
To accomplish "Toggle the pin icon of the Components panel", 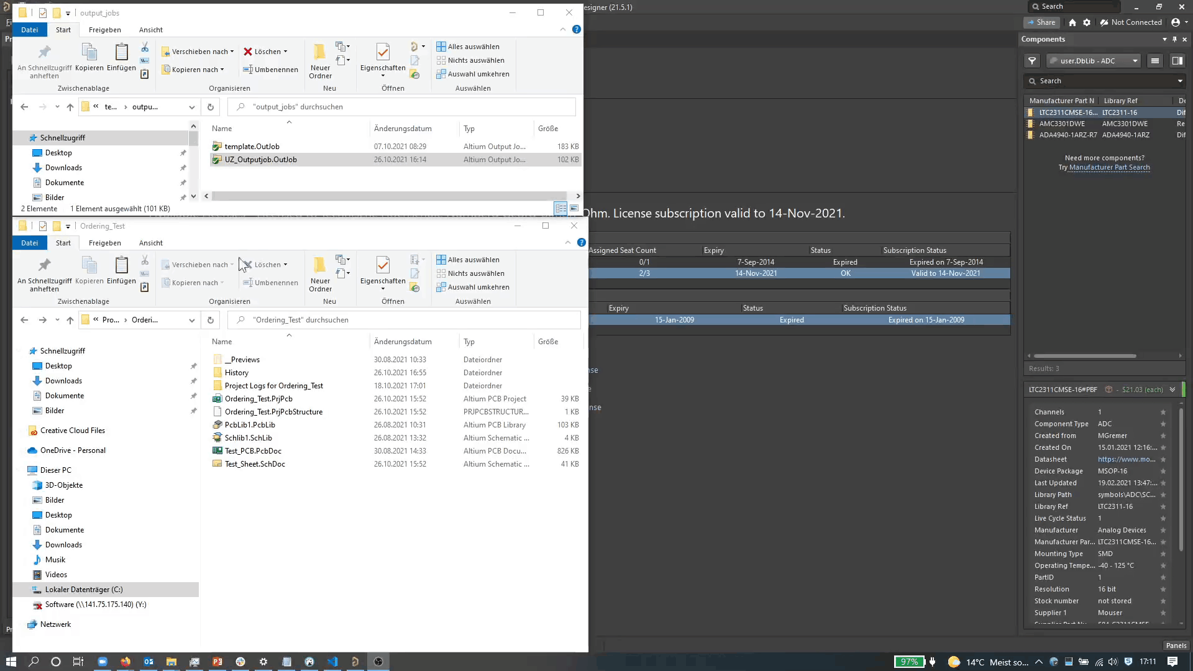I will point(1174,39).
